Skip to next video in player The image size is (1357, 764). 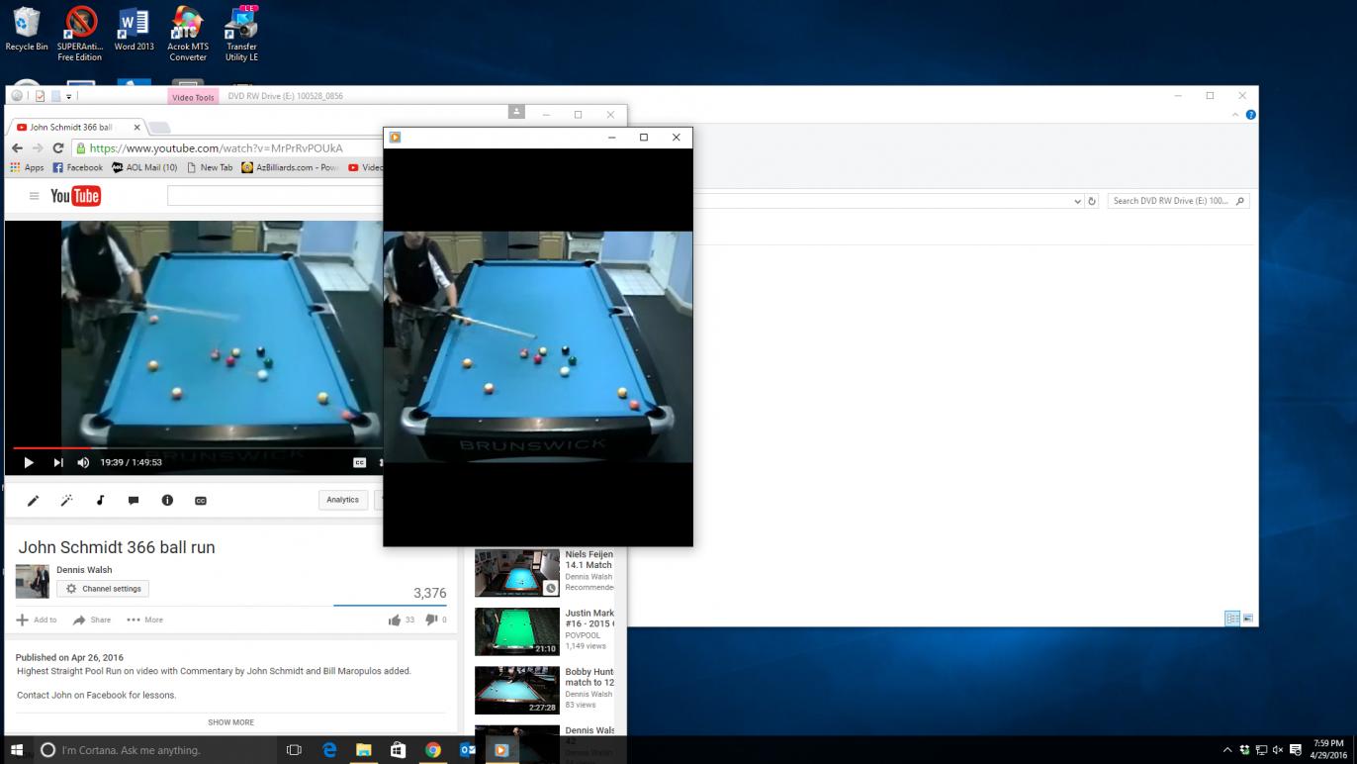tap(58, 462)
